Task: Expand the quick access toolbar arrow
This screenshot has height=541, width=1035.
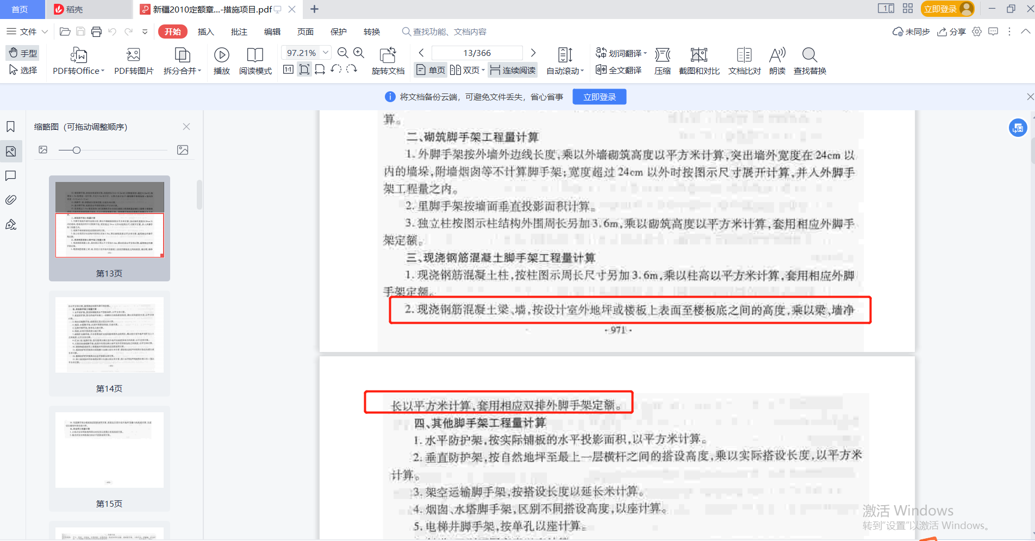Action: click(x=145, y=32)
